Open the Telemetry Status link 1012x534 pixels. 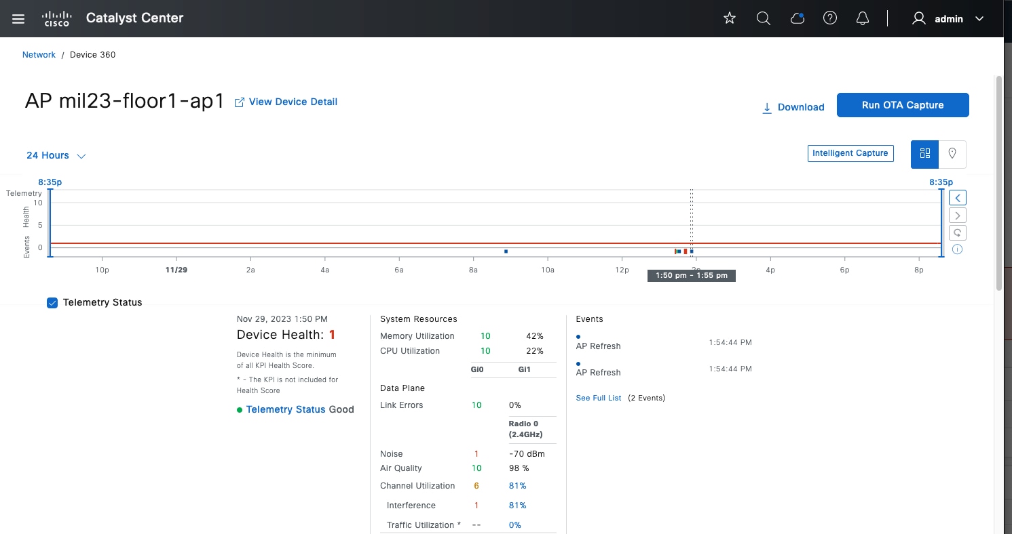click(286, 409)
